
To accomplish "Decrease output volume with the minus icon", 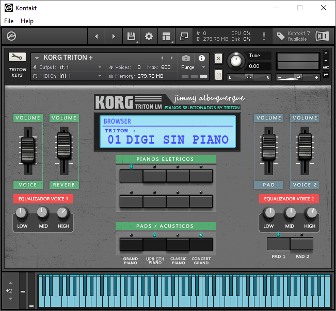I will click(279, 78).
